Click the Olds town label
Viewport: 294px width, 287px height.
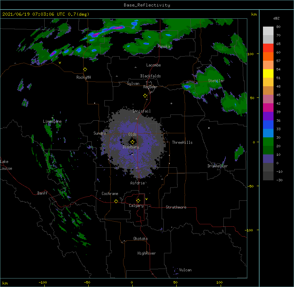pos(132,134)
